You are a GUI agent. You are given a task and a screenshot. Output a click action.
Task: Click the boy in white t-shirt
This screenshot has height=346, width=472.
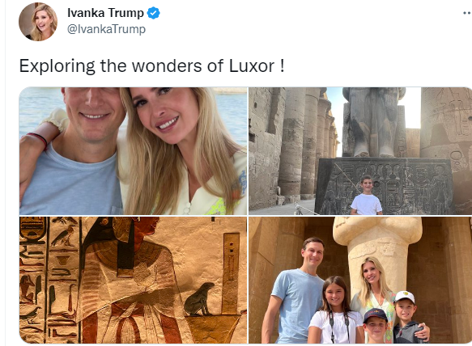coord(366,196)
